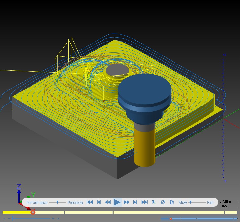Viewport: 240px width, 222px height.
Task: Rewind the simulation
Action: pos(108,202)
